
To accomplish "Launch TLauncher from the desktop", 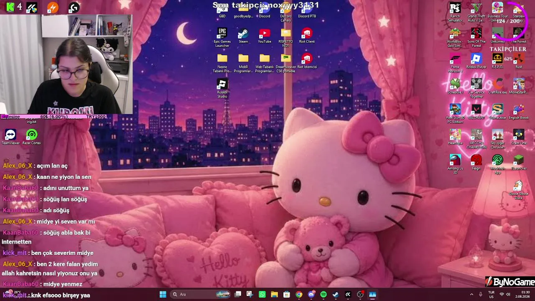I will pos(519,162).
